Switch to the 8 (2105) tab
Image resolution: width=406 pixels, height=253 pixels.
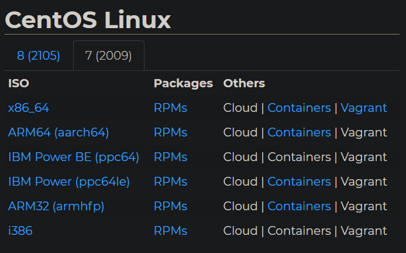[x=39, y=56]
